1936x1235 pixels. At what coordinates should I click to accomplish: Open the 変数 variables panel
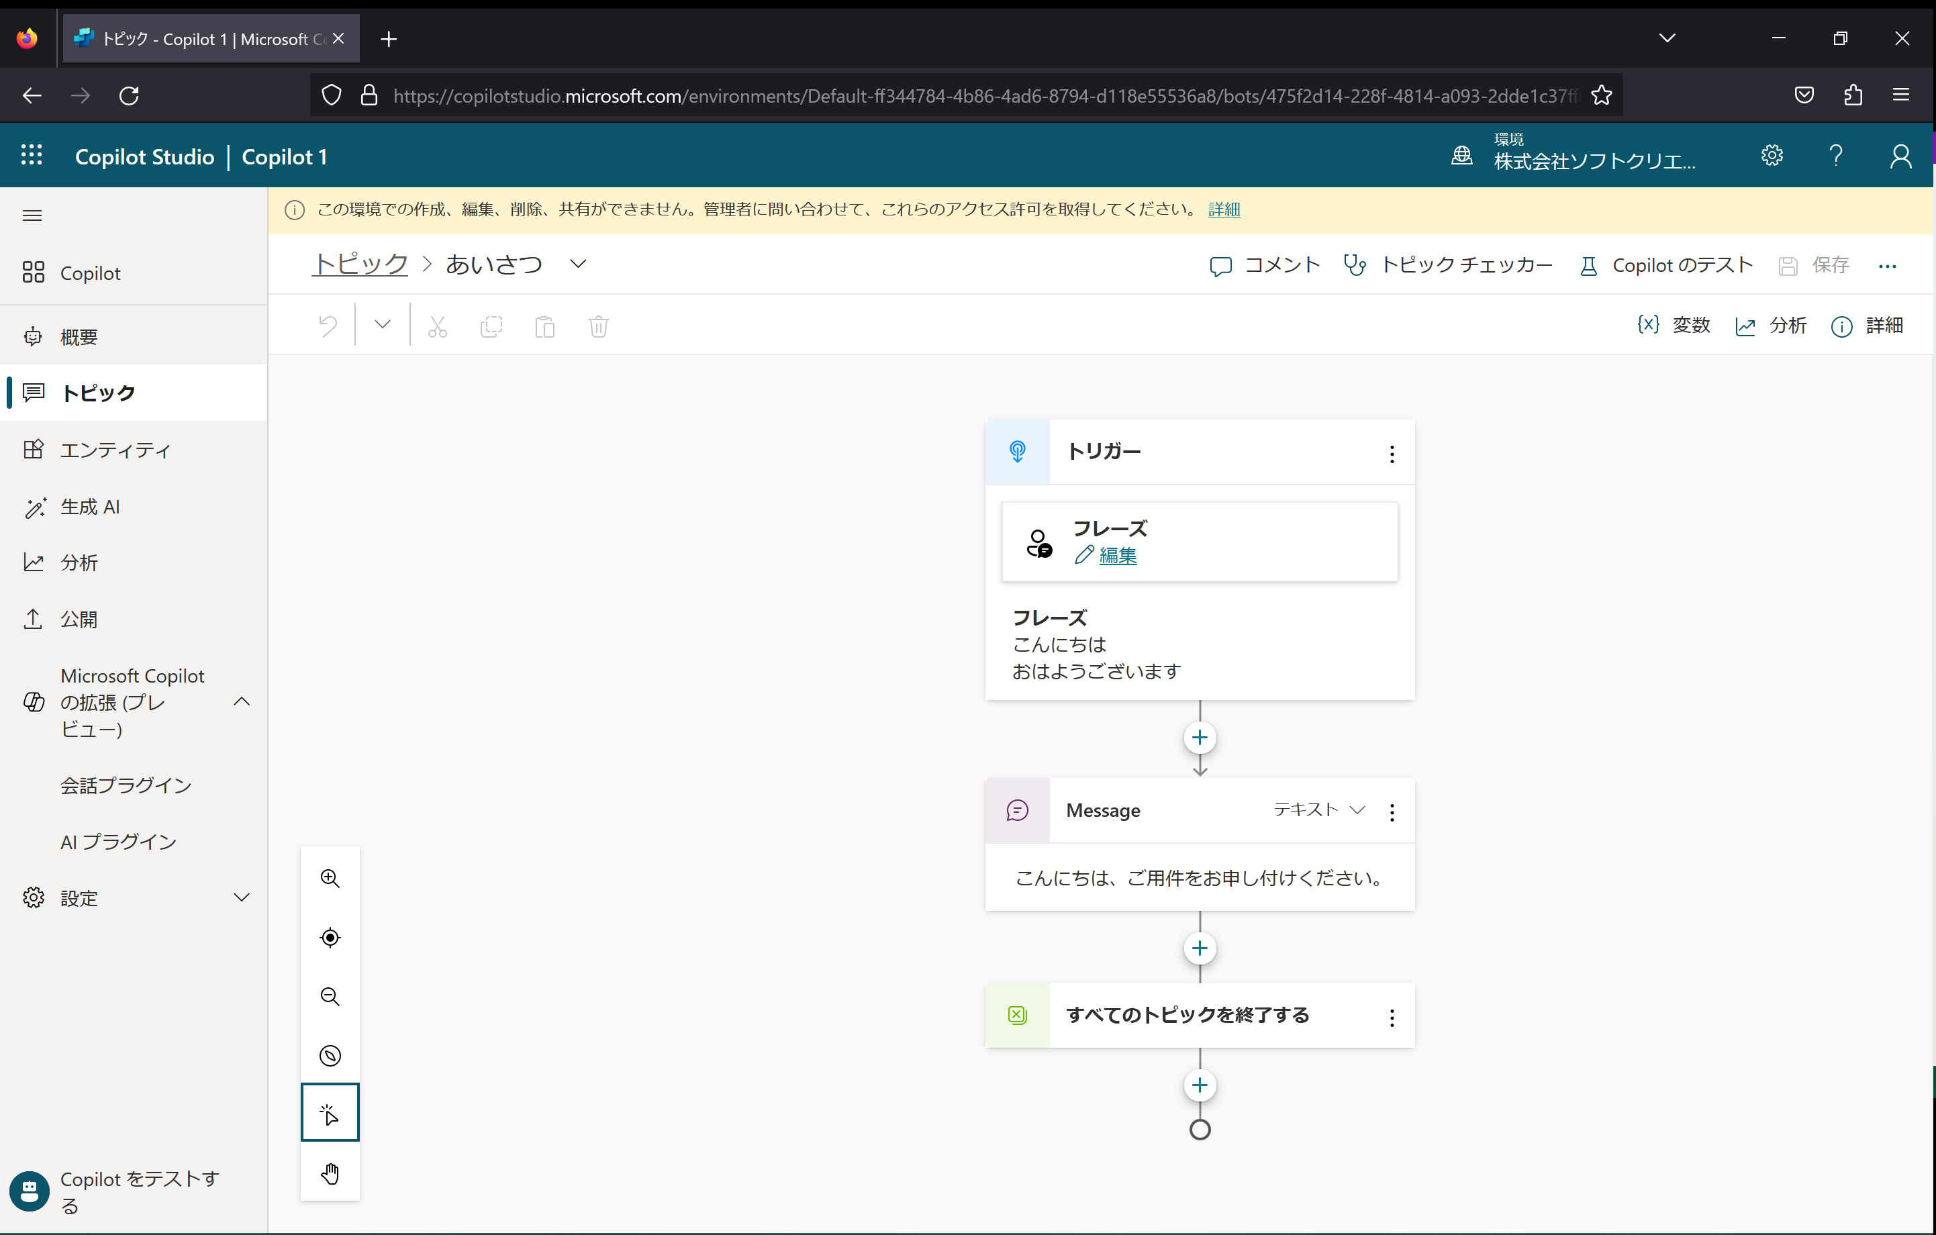(x=1674, y=326)
